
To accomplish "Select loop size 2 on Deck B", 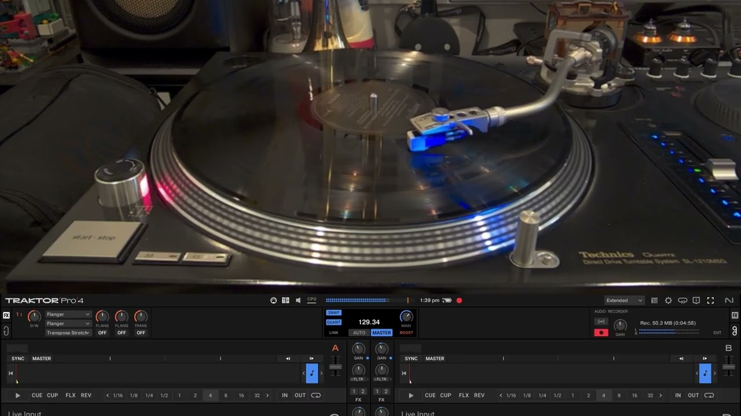I will coord(588,395).
